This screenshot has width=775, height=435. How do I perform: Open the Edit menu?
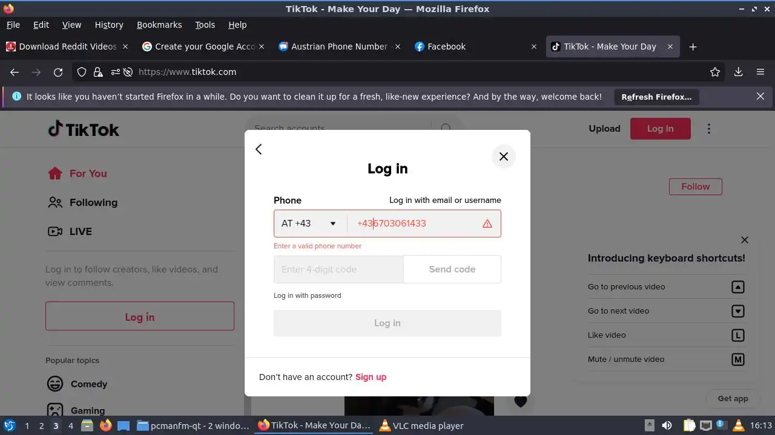click(41, 25)
